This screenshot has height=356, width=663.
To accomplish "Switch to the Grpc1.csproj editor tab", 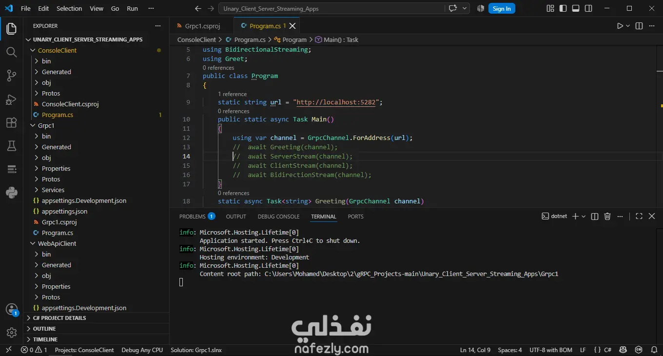I will 202,26.
